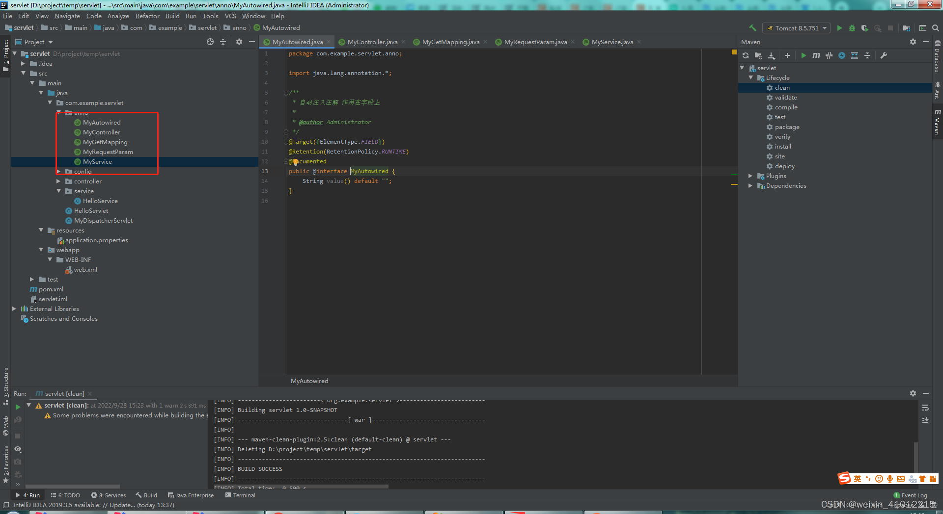Open Project Structure folder icon in toolbar
This screenshot has height=514, width=943.
[x=907, y=28]
